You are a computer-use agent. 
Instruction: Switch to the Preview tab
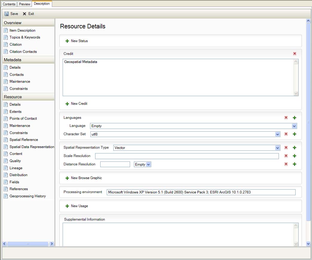[x=24, y=4]
